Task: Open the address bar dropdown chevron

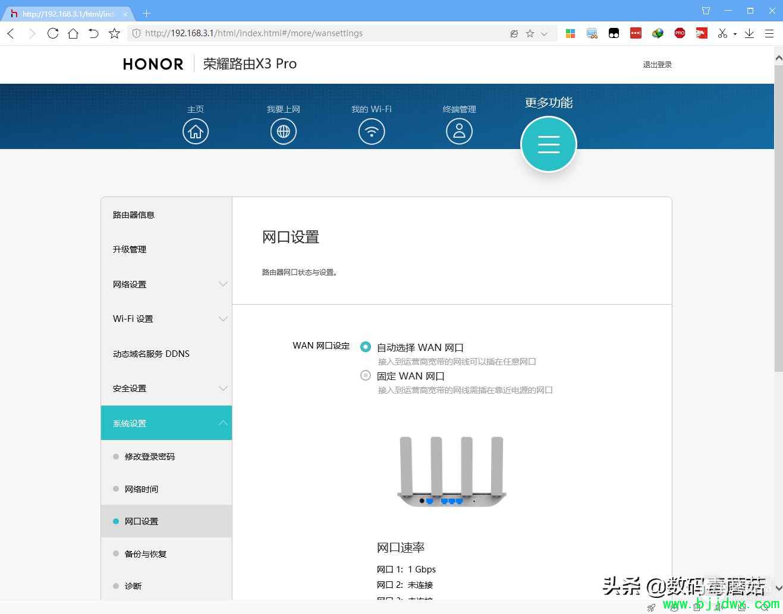Action: [x=544, y=34]
